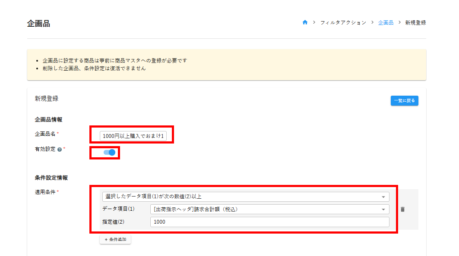Click the home icon in breadcrumb

click(305, 23)
